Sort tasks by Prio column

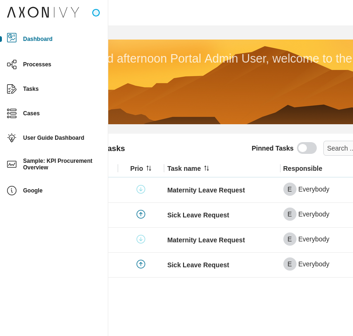[149, 168]
